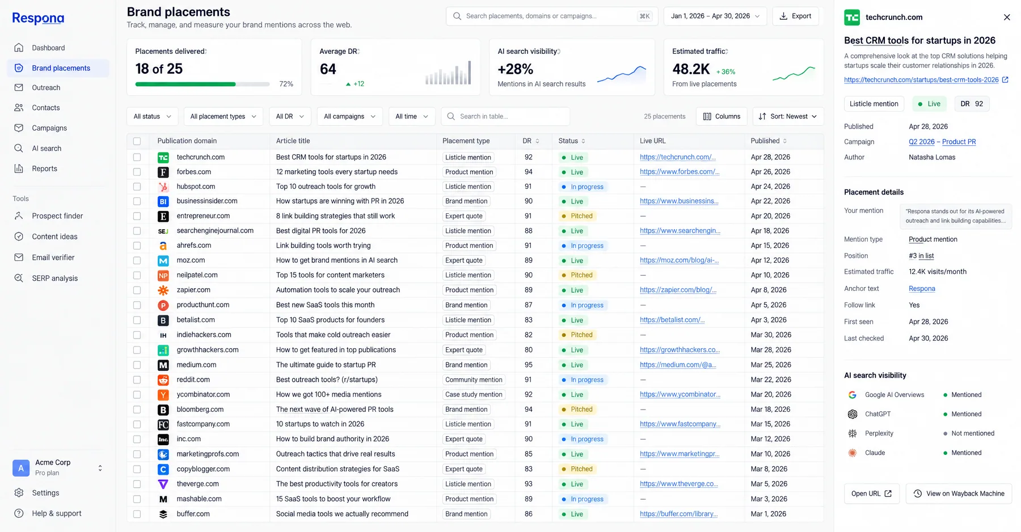This screenshot has height=532, width=1021.
Task: Open the All placement types dropdown
Action: tap(223, 116)
